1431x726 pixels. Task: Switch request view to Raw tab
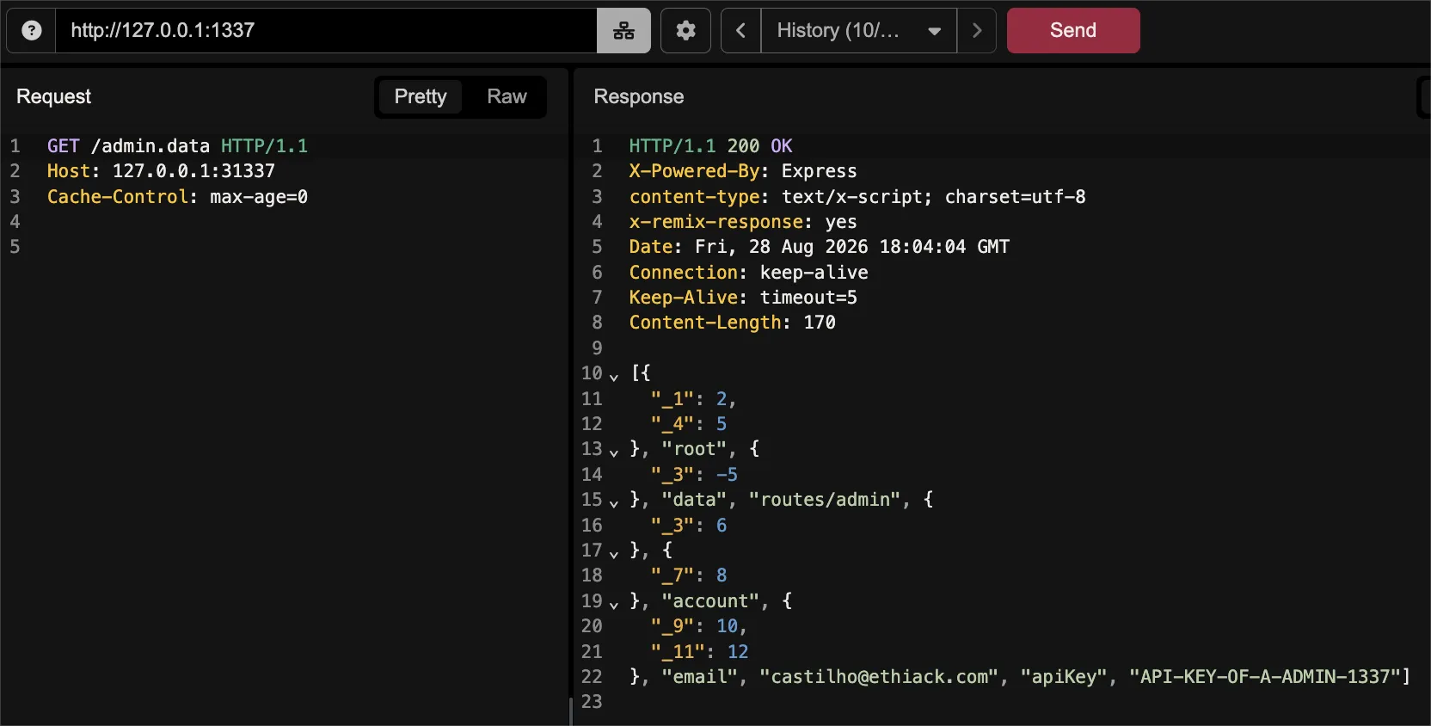[x=507, y=96]
